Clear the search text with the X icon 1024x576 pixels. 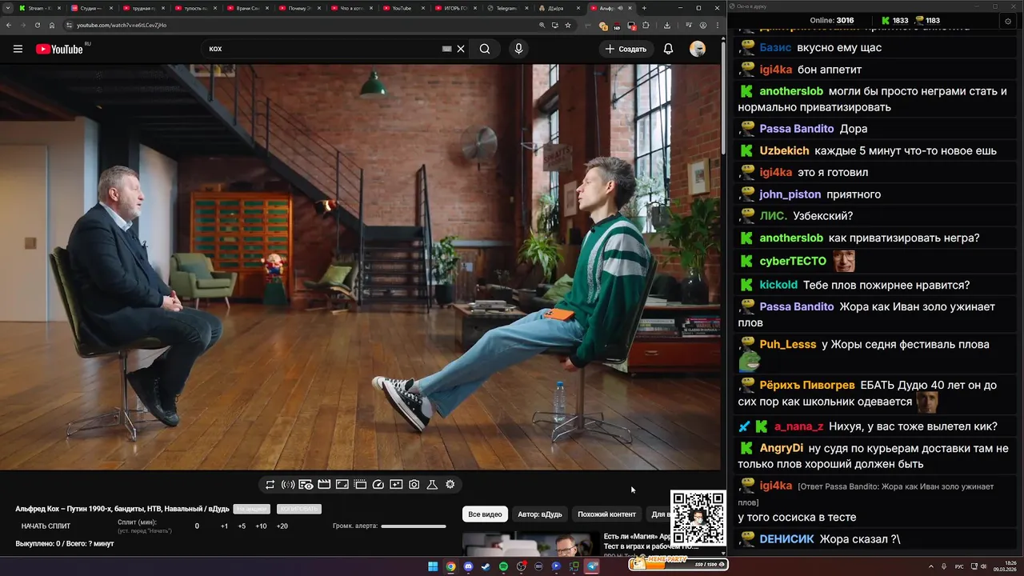coord(461,49)
